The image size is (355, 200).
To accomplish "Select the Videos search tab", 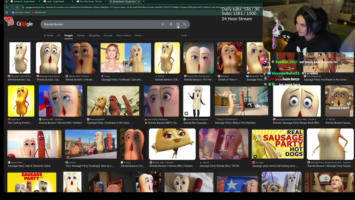I will [x=81, y=36].
